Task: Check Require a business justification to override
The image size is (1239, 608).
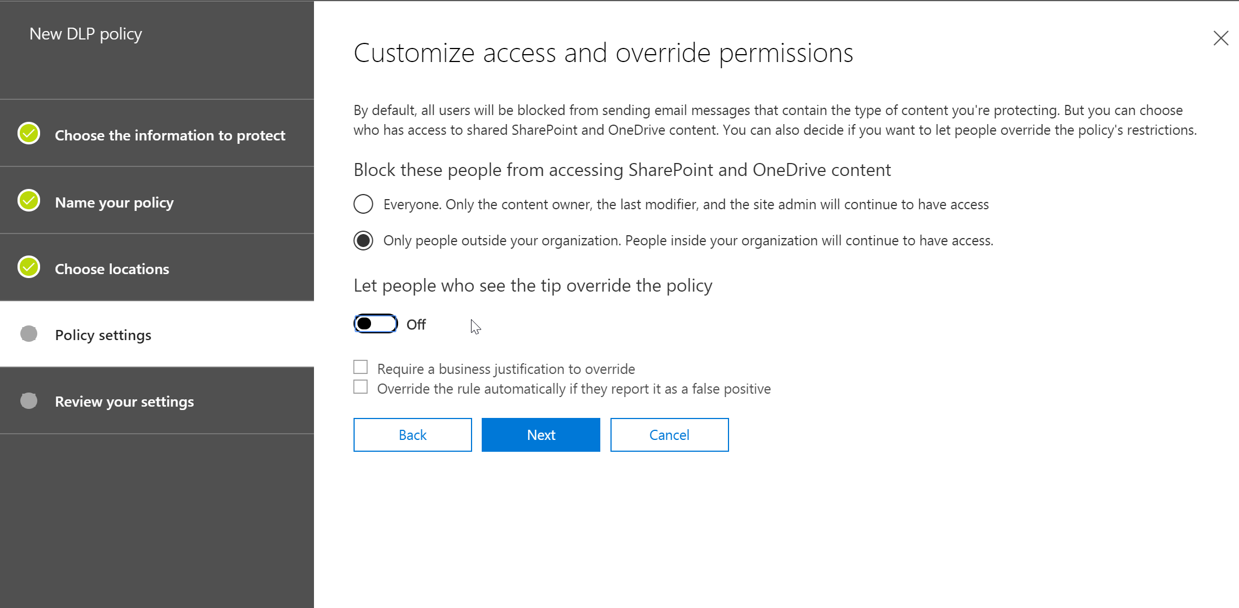Action: pyautogui.click(x=361, y=367)
